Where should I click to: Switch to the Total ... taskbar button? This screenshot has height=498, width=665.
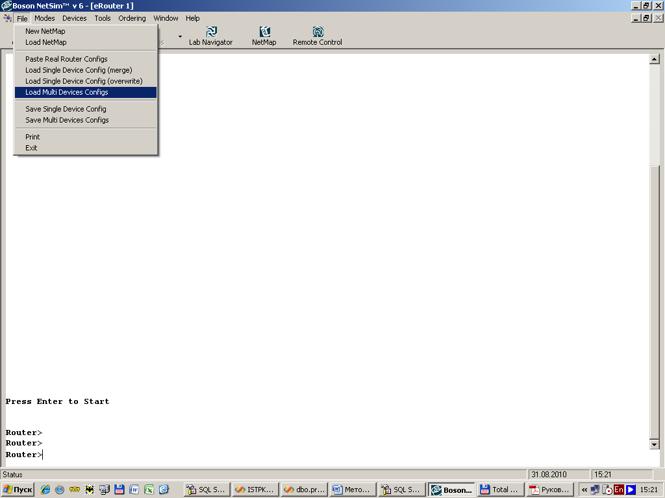[499, 490]
